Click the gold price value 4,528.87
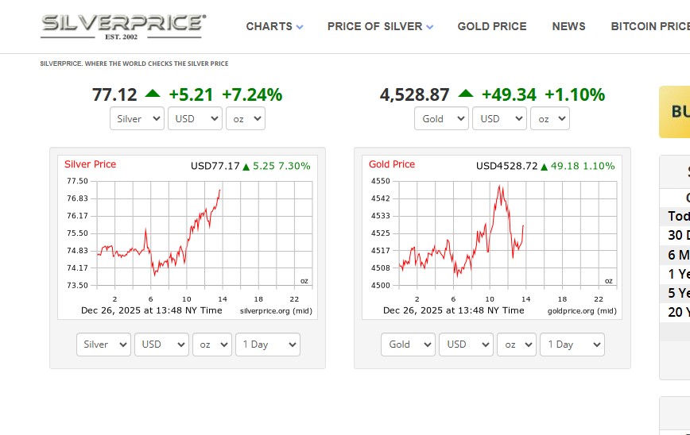Screen dimensions: 690x435 (414, 95)
